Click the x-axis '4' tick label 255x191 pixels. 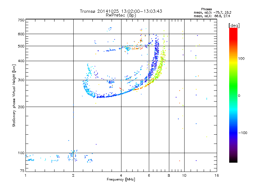[121, 175]
